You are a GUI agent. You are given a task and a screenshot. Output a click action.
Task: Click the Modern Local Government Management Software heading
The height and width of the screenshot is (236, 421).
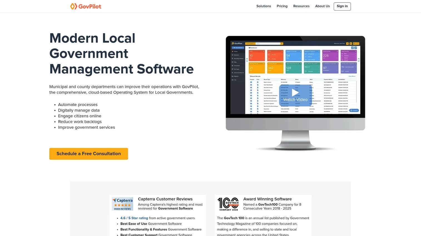[122, 54]
